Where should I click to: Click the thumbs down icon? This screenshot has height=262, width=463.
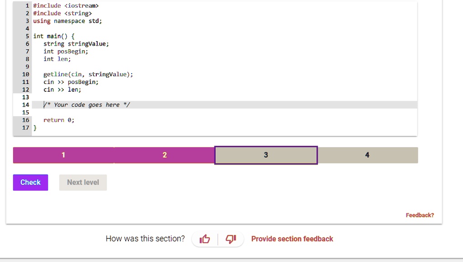tap(231, 239)
